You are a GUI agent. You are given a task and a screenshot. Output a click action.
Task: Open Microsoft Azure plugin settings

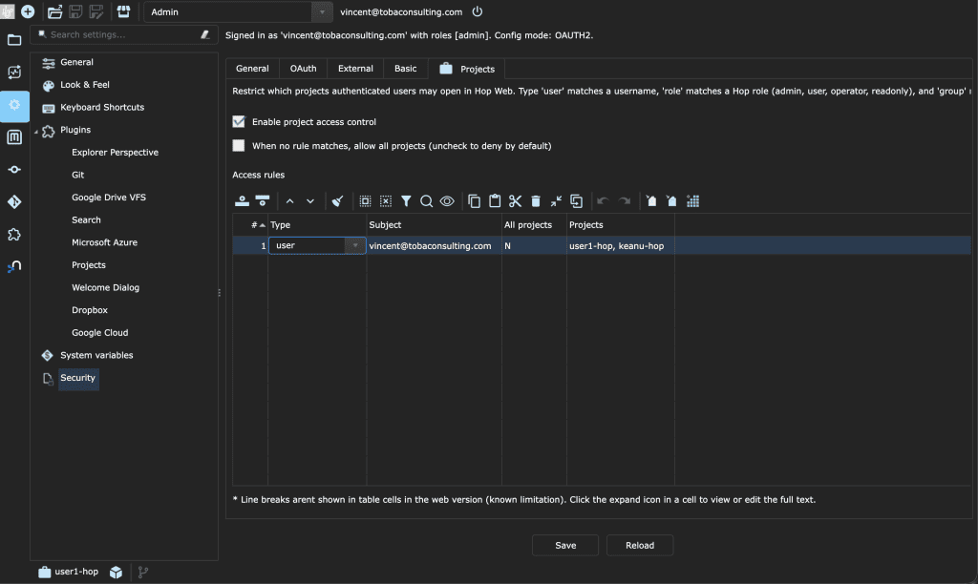coord(104,242)
